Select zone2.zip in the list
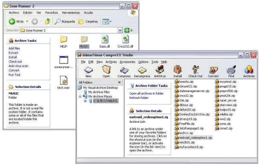260x166 pixels. pos(224,128)
